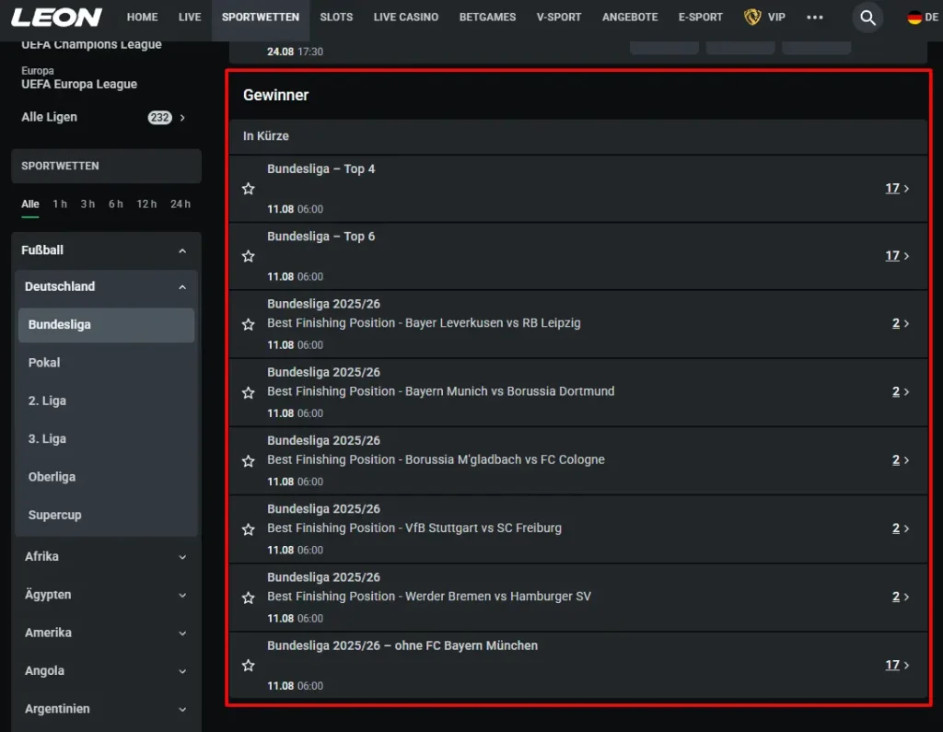Open the three-dots more menu

tap(814, 17)
